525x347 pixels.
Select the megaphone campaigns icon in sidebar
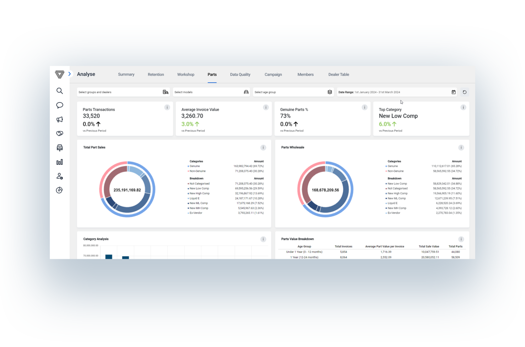pyautogui.click(x=59, y=119)
